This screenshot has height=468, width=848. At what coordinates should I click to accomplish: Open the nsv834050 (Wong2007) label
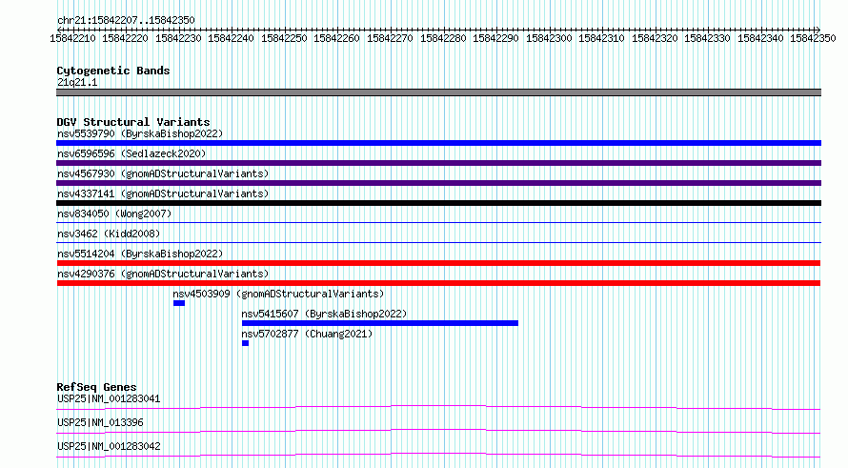tap(114, 214)
